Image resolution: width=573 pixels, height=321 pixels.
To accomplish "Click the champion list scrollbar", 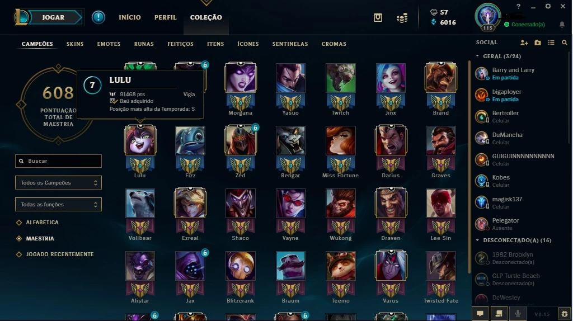I will pos(469,166).
